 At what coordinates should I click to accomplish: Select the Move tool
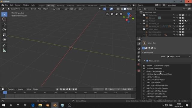(x=4, y=25)
